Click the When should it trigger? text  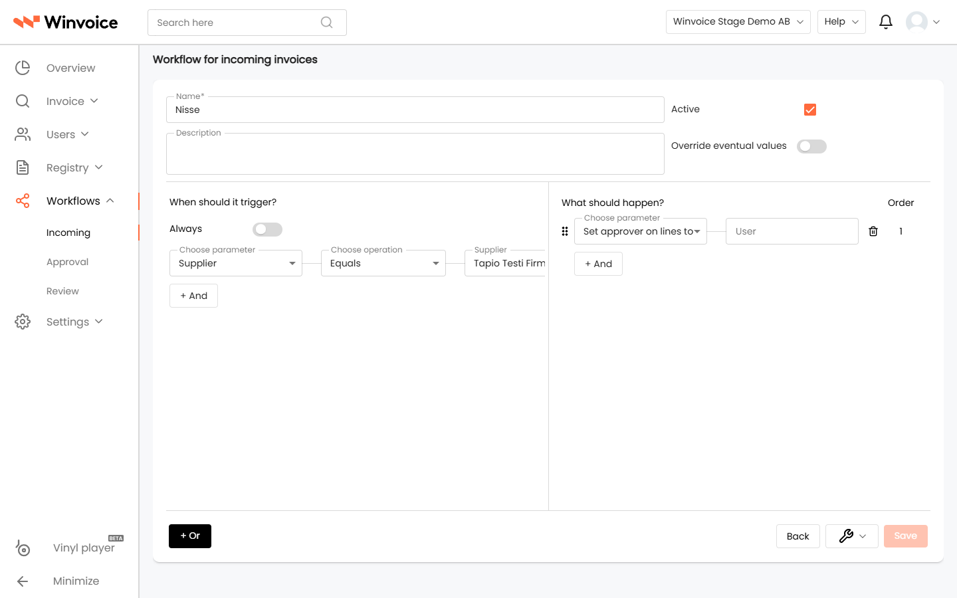click(x=223, y=202)
